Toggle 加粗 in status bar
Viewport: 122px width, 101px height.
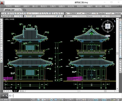(108, 100)
